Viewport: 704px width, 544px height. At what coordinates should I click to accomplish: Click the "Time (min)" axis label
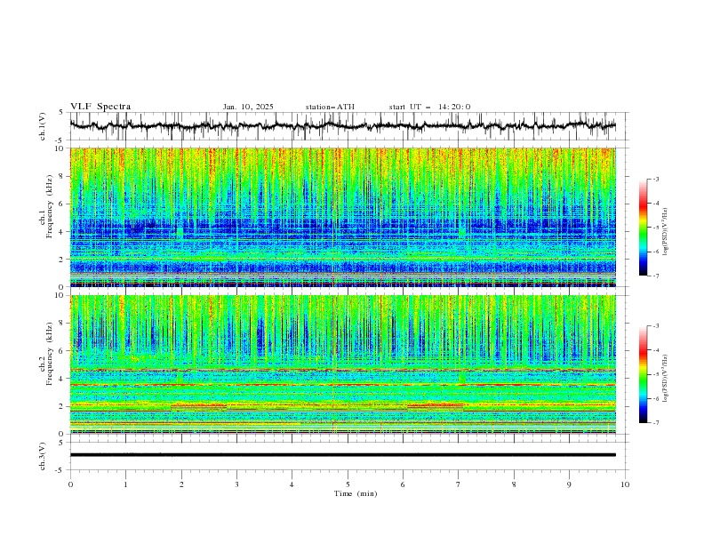click(356, 493)
